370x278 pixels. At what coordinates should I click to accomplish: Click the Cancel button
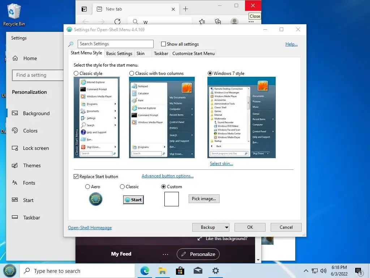pyautogui.click(x=286, y=227)
